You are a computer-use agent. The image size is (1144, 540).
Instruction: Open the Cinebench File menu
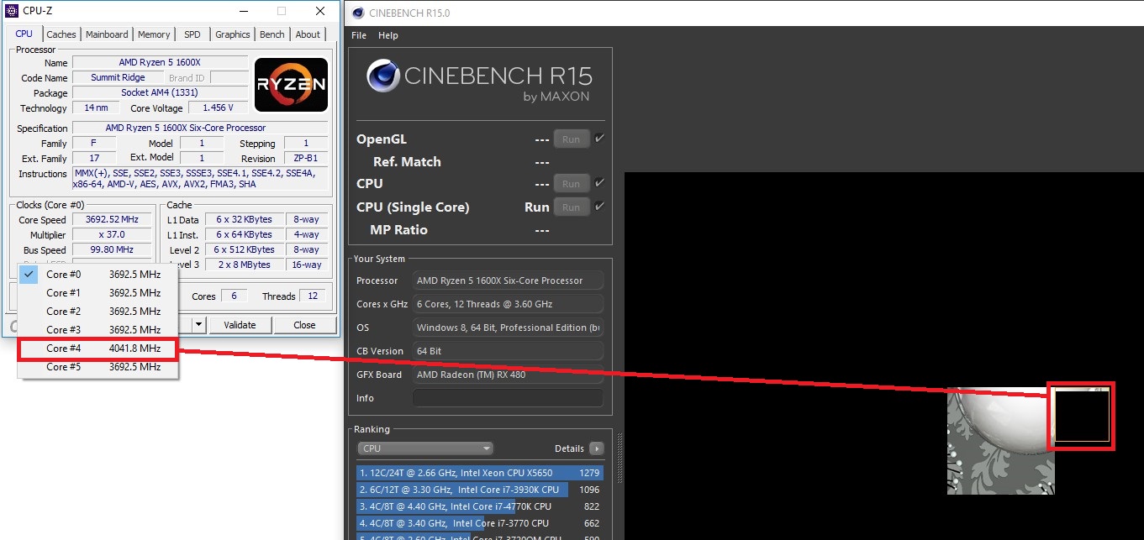359,35
